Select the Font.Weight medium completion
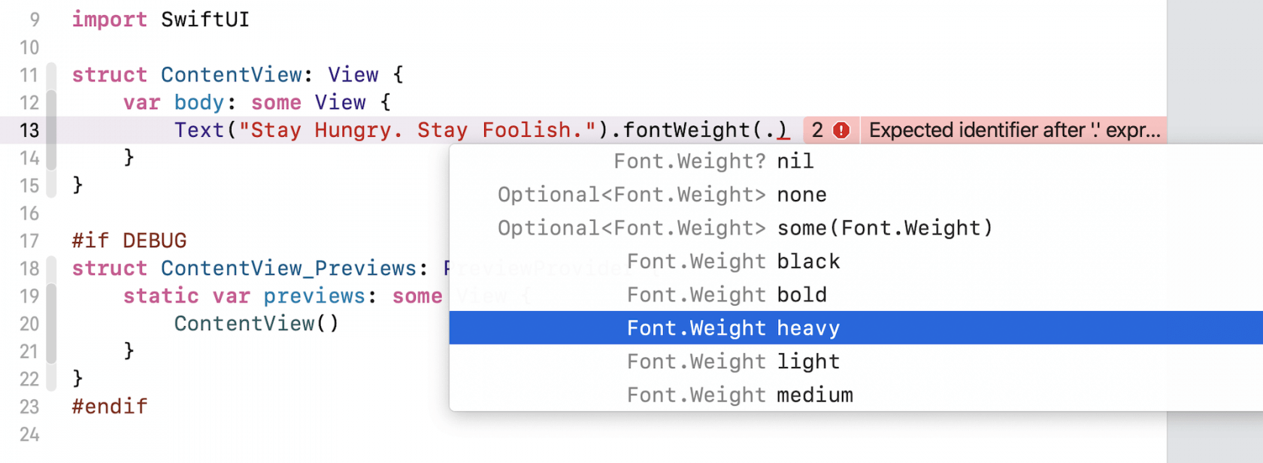The image size is (1263, 463). coord(739,394)
